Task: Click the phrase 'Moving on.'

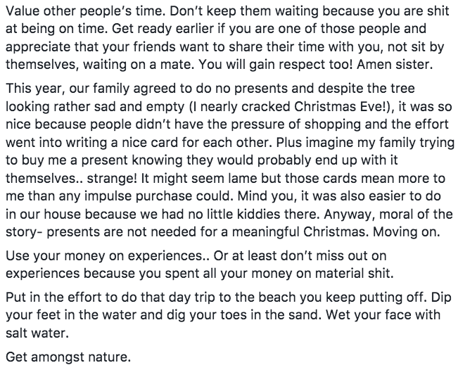Action: coord(407,232)
